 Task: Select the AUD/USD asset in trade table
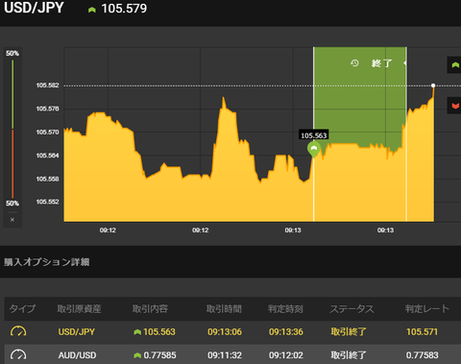(x=77, y=355)
